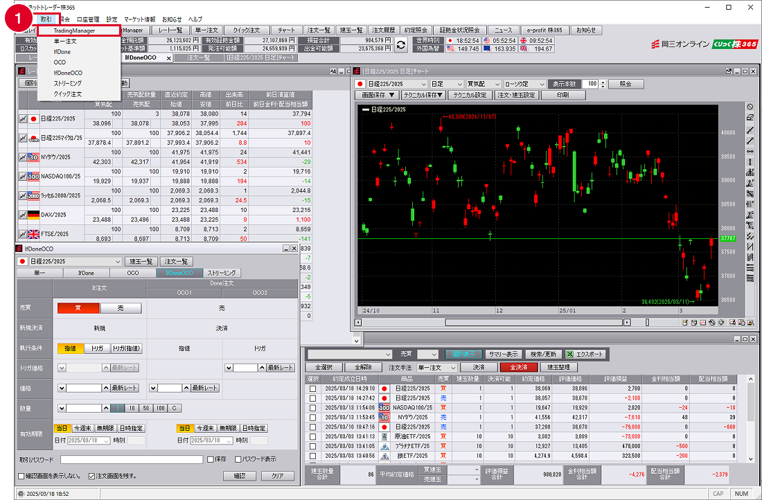Screen dimensions: 762x500
Task: Click the chart's horizontal scrollbar thumb
Action: point(533,322)
